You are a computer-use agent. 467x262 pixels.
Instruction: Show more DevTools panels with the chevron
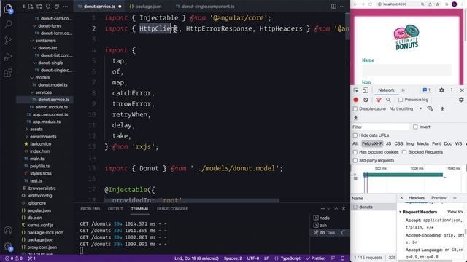(404, 90)
